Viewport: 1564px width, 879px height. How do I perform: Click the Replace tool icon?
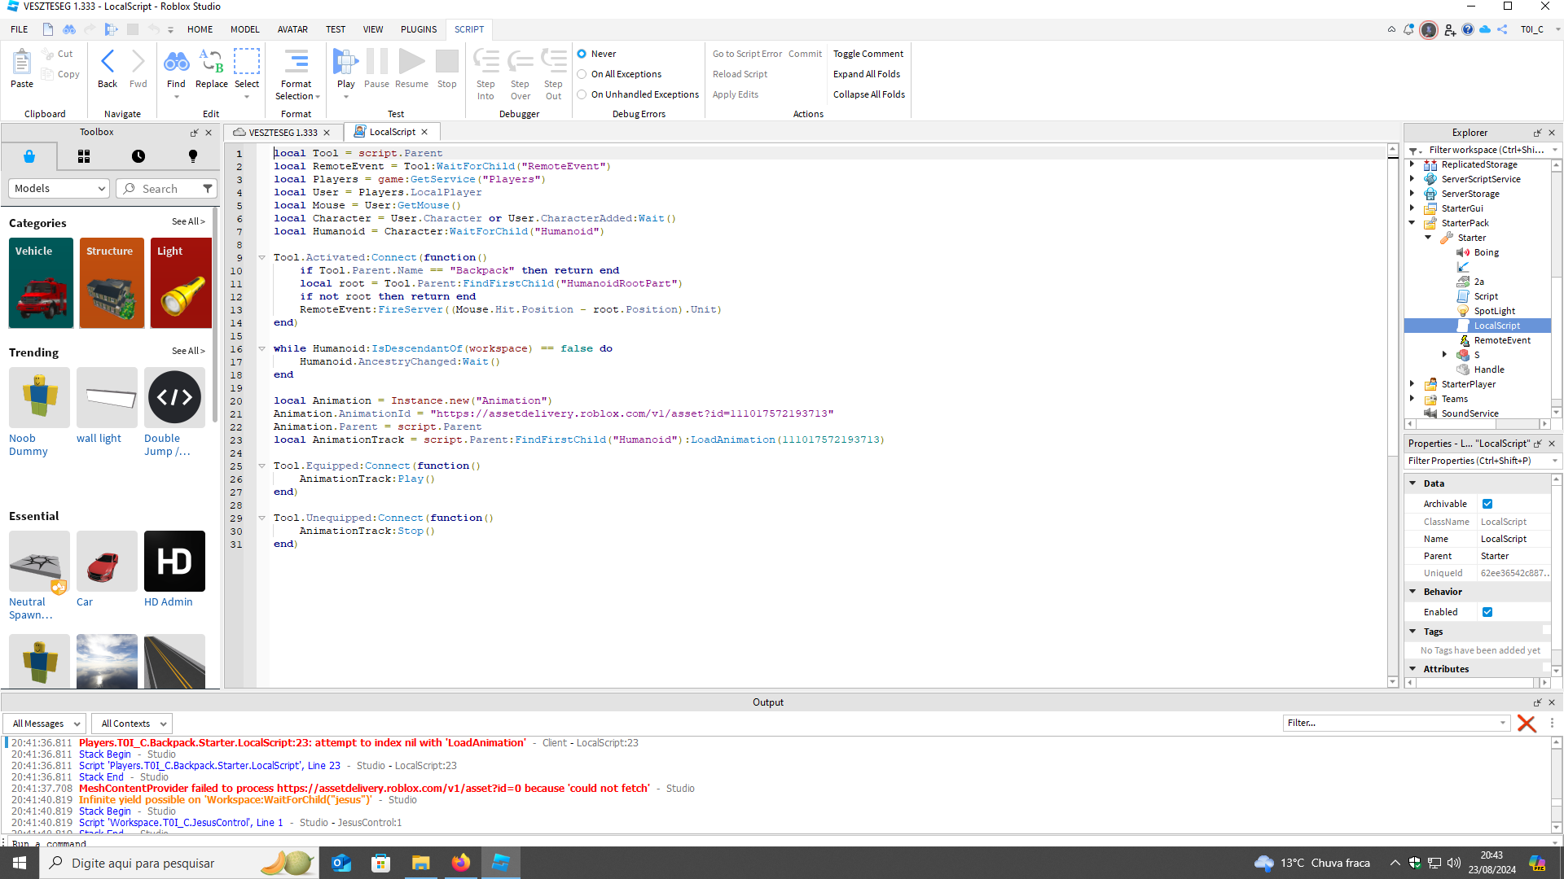point(211,63)
